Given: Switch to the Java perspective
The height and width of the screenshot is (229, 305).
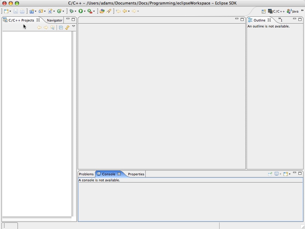Looking at the screenshot, I should click(292, 11).
